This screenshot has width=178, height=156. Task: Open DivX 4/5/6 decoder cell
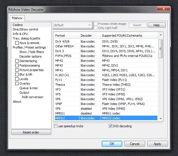tap(90, 41)
